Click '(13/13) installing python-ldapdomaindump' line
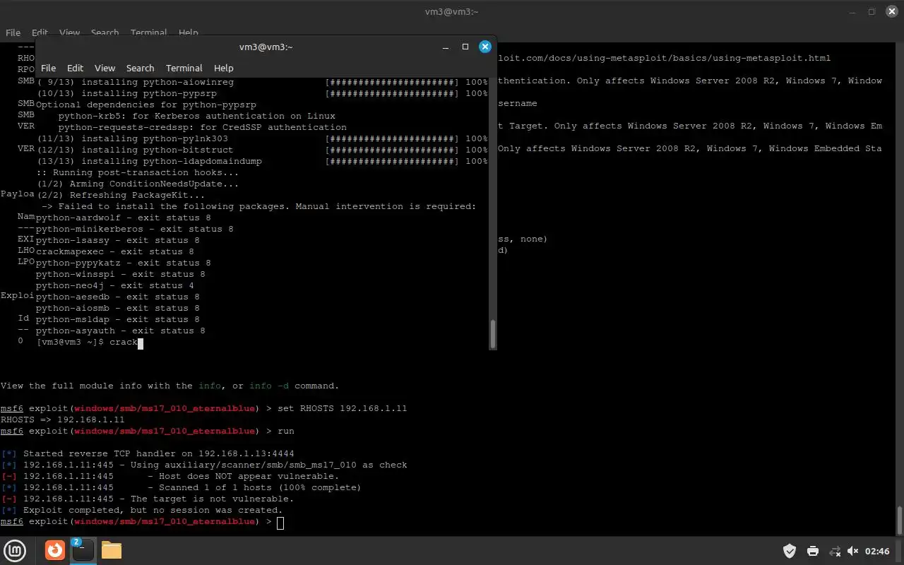The width and height of the screenshot is (904, 565). click(x=262, y=161)
